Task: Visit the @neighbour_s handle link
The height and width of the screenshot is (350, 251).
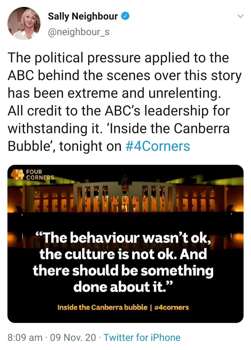Action: 79,32
